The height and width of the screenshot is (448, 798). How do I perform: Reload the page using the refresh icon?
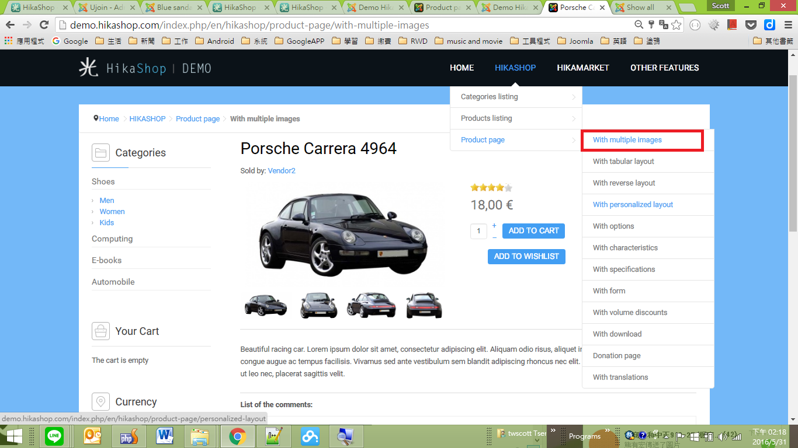tap(44, 25)
